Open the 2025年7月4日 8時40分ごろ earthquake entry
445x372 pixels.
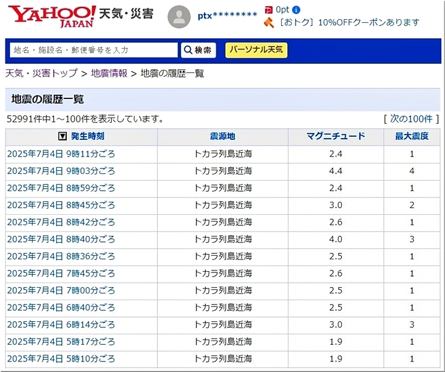click(61, 239)
